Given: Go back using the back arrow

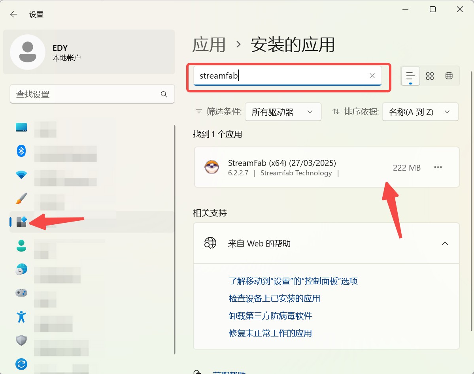Looking at the screenshot, I should (13, 14).
